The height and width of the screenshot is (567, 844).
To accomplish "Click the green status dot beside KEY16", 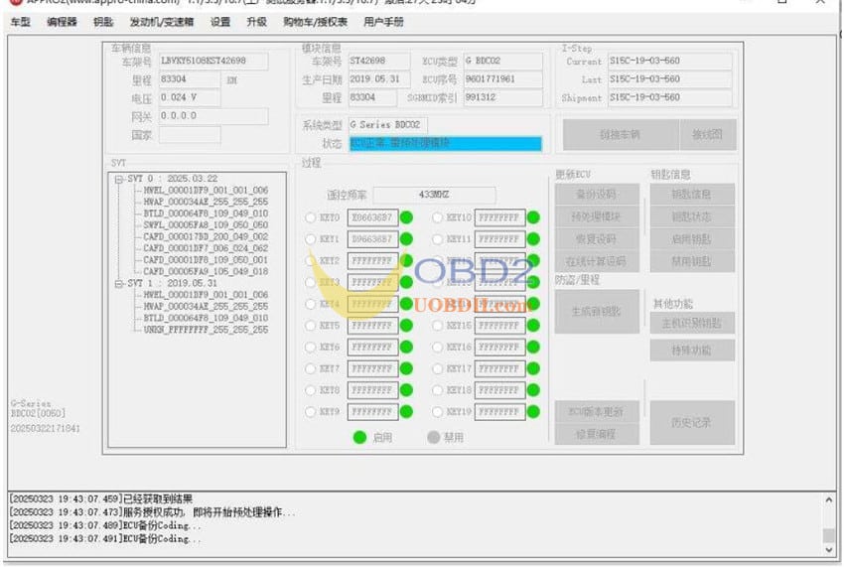I will click(533, 348).
